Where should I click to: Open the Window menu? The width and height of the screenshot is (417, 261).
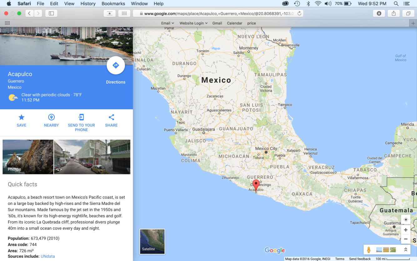[139, 4]
